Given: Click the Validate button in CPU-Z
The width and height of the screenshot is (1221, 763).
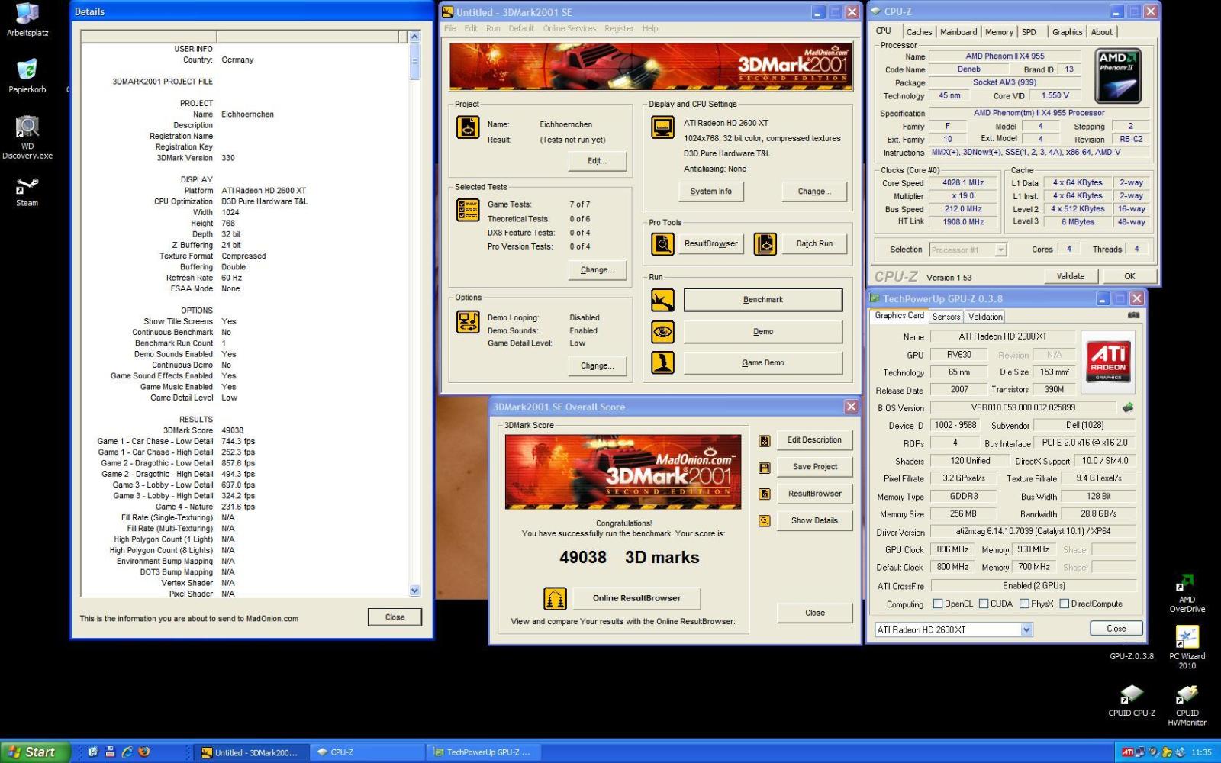Looking at the screenshot, I should tap(1071, 276).
